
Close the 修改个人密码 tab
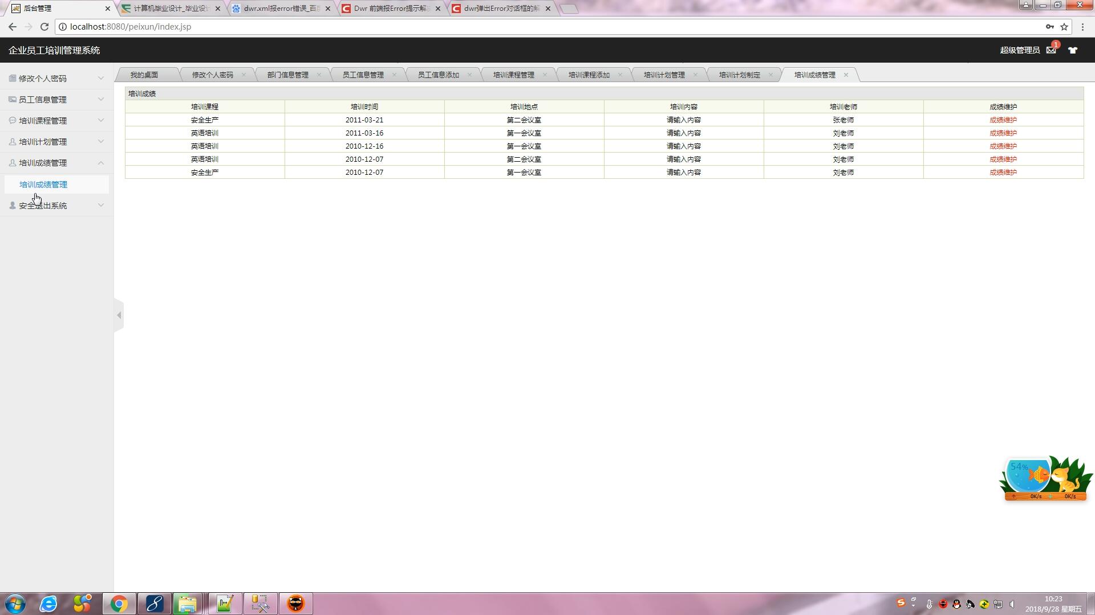coord(244,75)
